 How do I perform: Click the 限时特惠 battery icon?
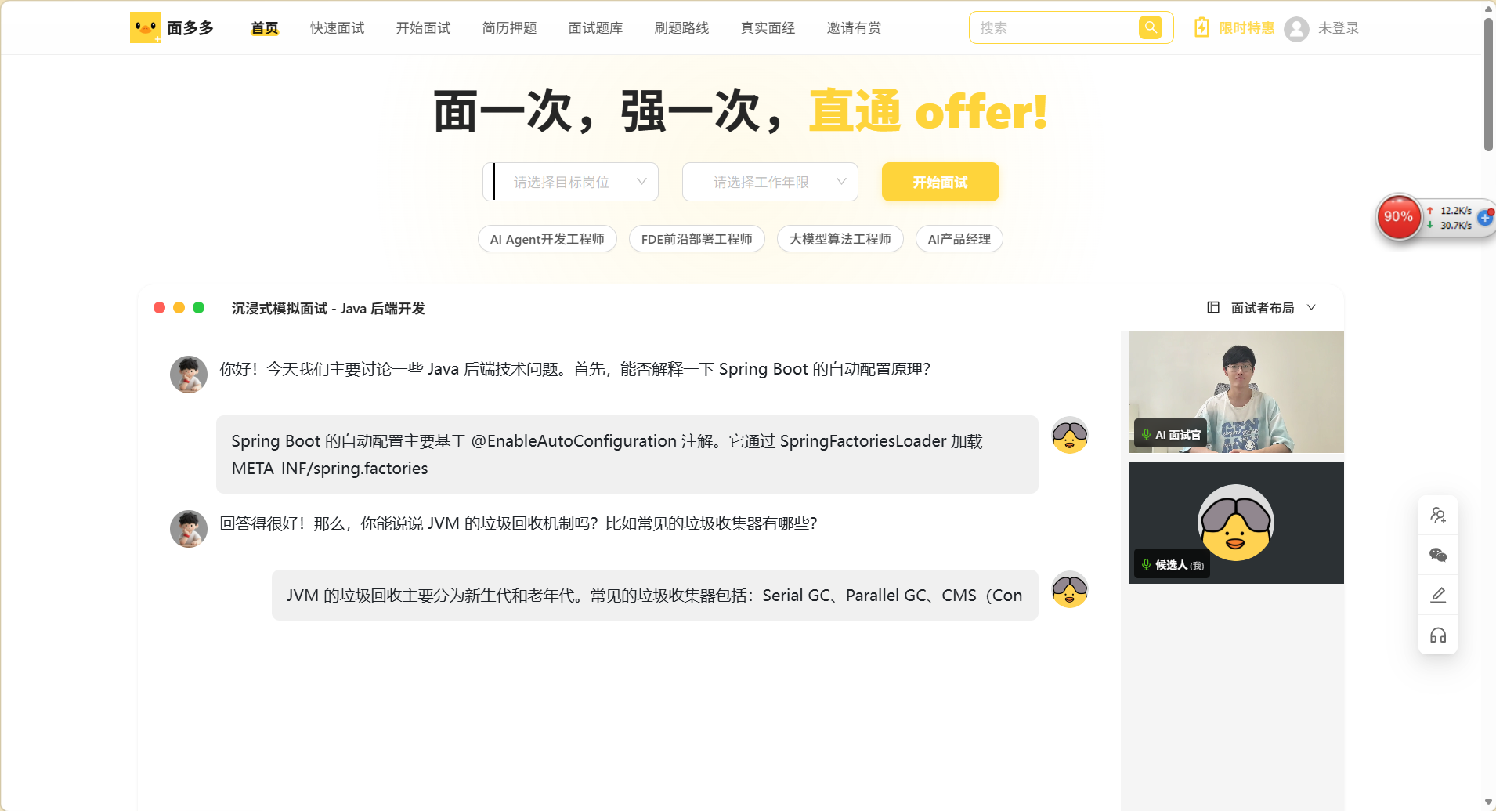(x=1201, y=27)
